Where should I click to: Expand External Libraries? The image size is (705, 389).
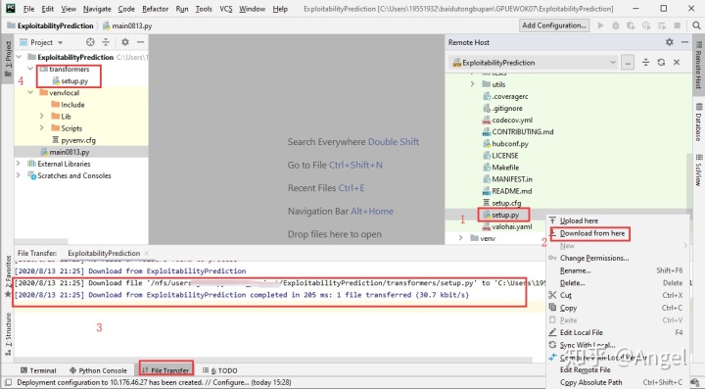click(19, 164)
